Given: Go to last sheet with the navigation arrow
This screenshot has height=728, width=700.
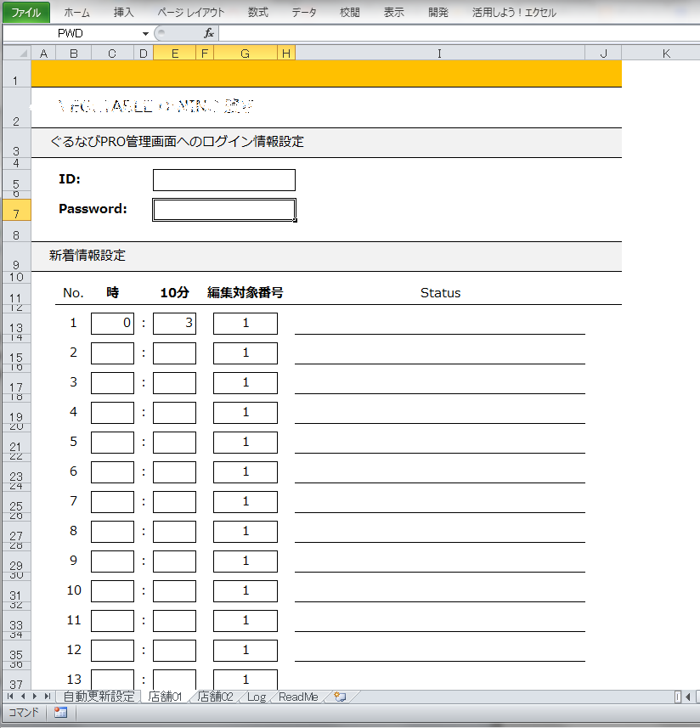Looking at the screenshot, I should click(x=47, y=696).
